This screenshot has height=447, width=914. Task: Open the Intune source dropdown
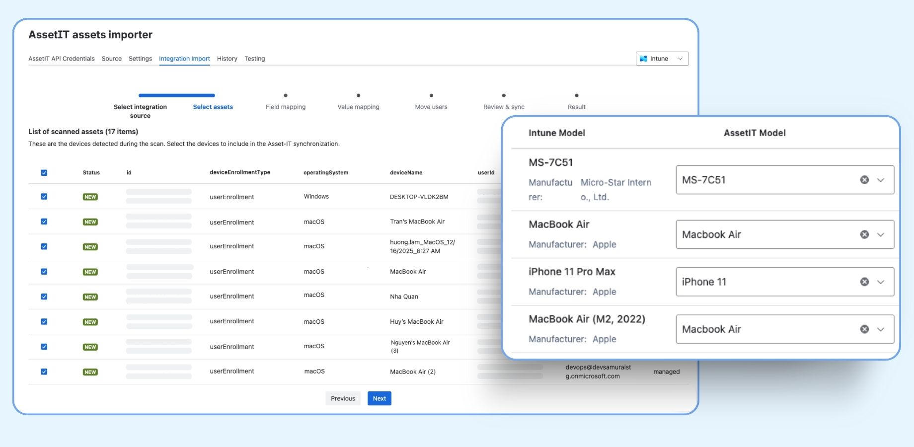(680, 58)
